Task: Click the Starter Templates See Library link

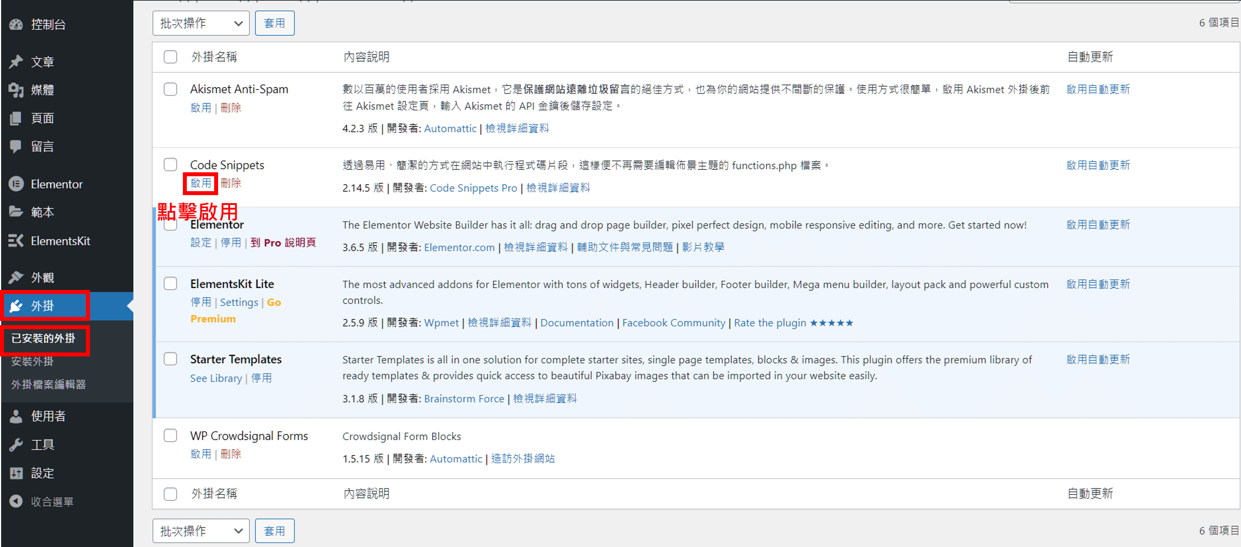Action: click(216, 379)
